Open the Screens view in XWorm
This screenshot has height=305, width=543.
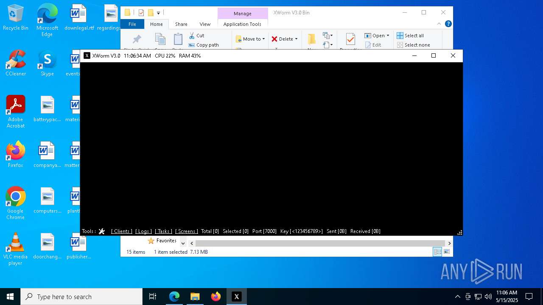pyautogui.click(x=187, y=231)
